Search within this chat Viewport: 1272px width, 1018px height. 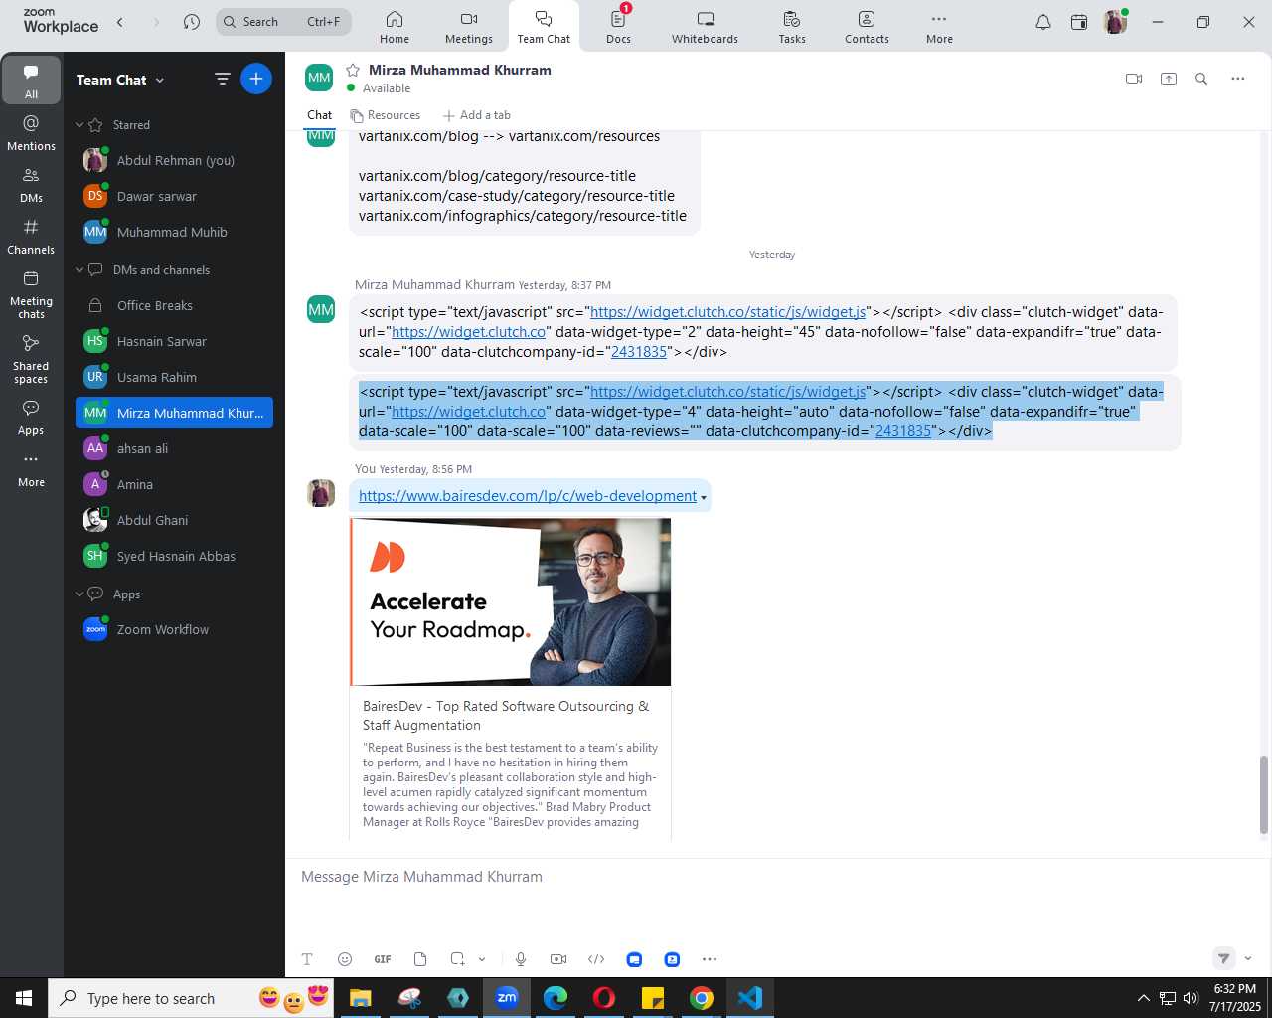click(x=1201, y=79)
